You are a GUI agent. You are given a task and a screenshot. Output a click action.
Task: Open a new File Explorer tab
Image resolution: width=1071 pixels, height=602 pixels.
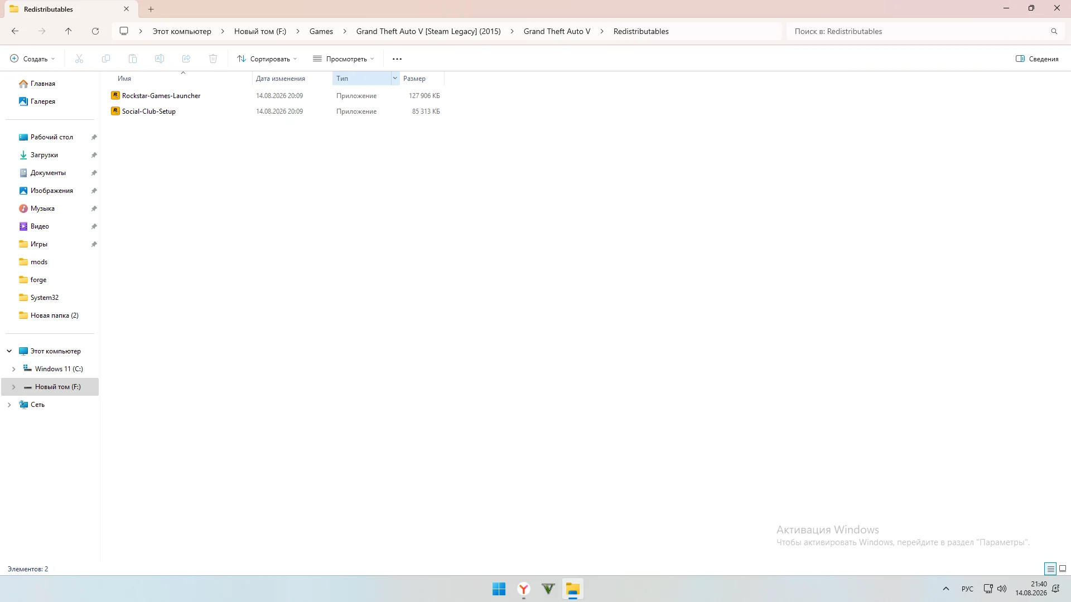pos(151,9)
